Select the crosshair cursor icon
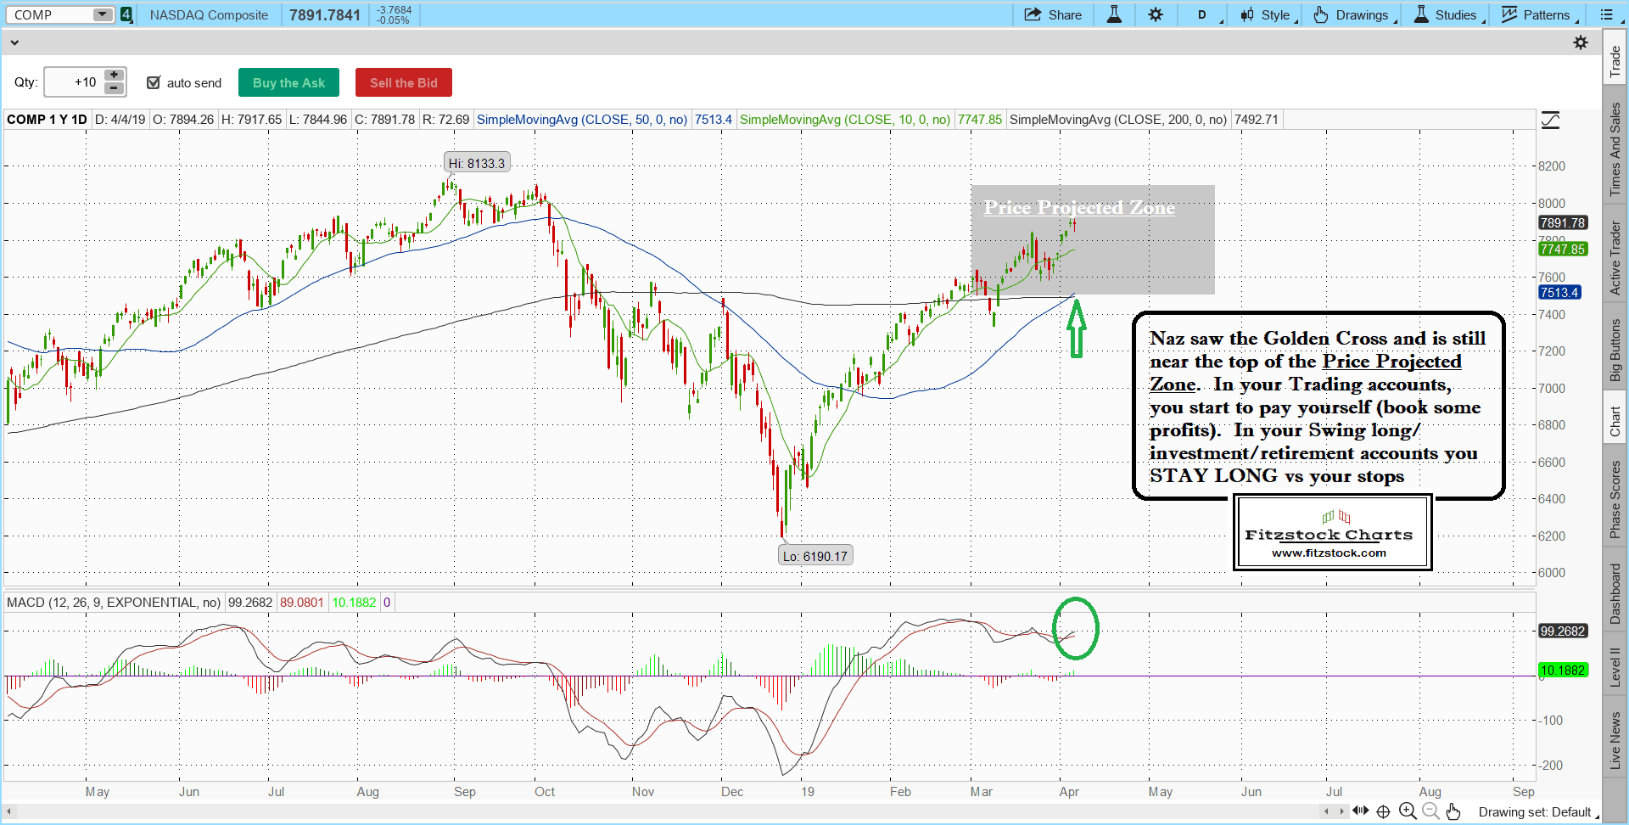Image resolution: width=1629 pixels, height=825 pixels. point(1383,811)
